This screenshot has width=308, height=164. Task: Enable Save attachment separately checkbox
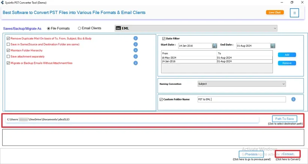pyautogui.click(x=8, y=56)
